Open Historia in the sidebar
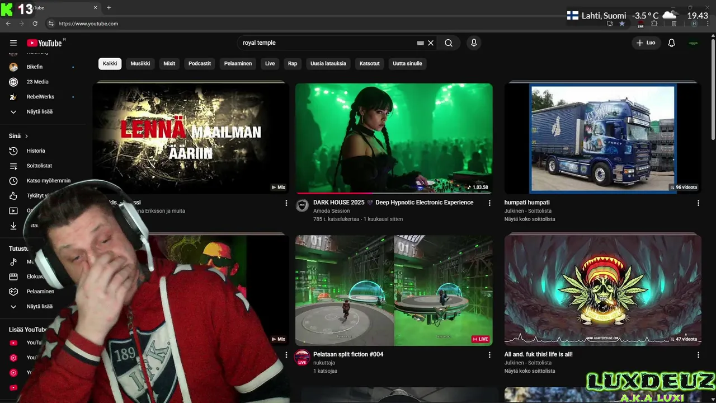This screenshot has width=716, height=403. click(x=36, y=151)
